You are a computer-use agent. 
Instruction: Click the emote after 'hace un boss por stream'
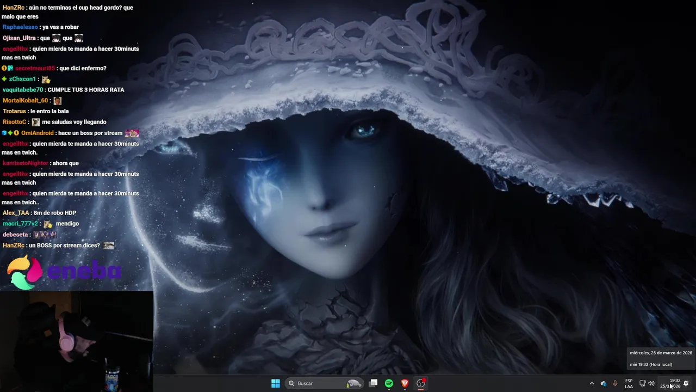132,133
